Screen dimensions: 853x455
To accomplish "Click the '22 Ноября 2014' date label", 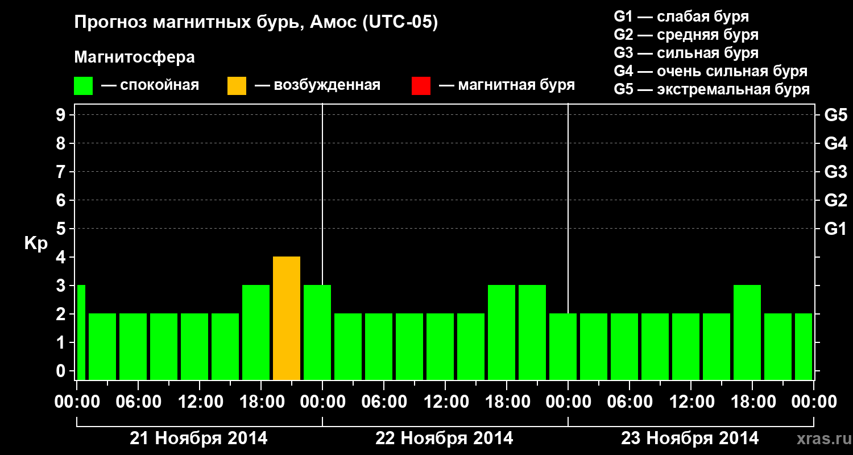I will 445,439.
